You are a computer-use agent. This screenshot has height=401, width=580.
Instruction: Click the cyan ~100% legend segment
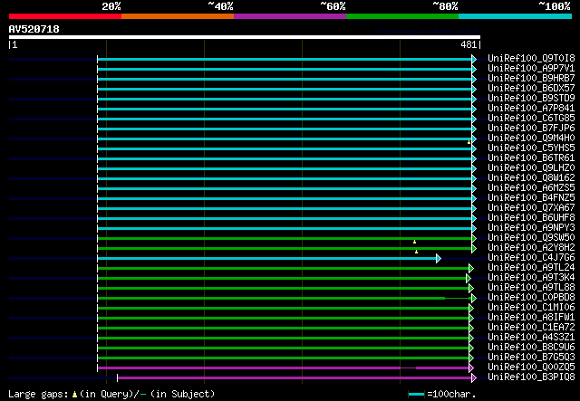(516, 16)
